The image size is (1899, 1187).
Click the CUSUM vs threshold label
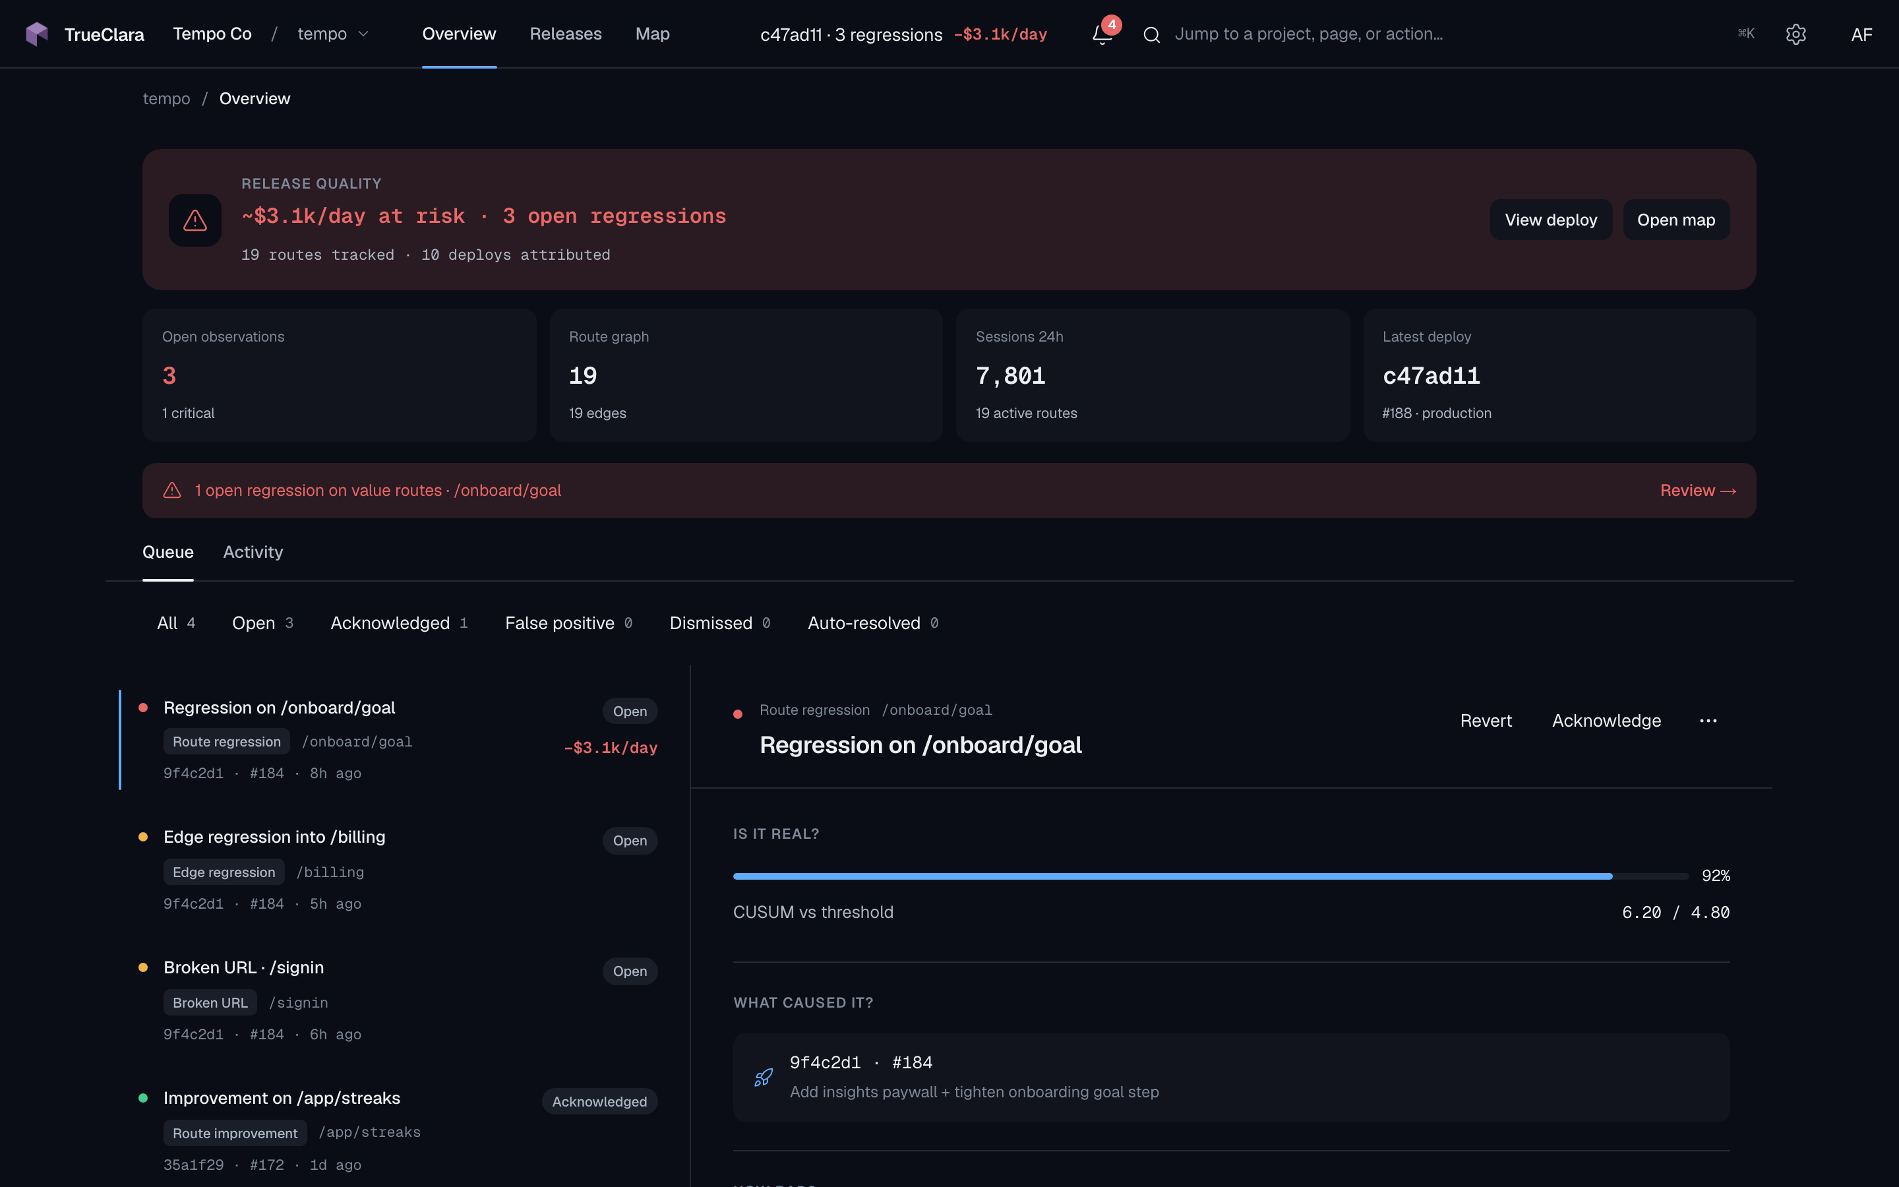coord(813,912)
